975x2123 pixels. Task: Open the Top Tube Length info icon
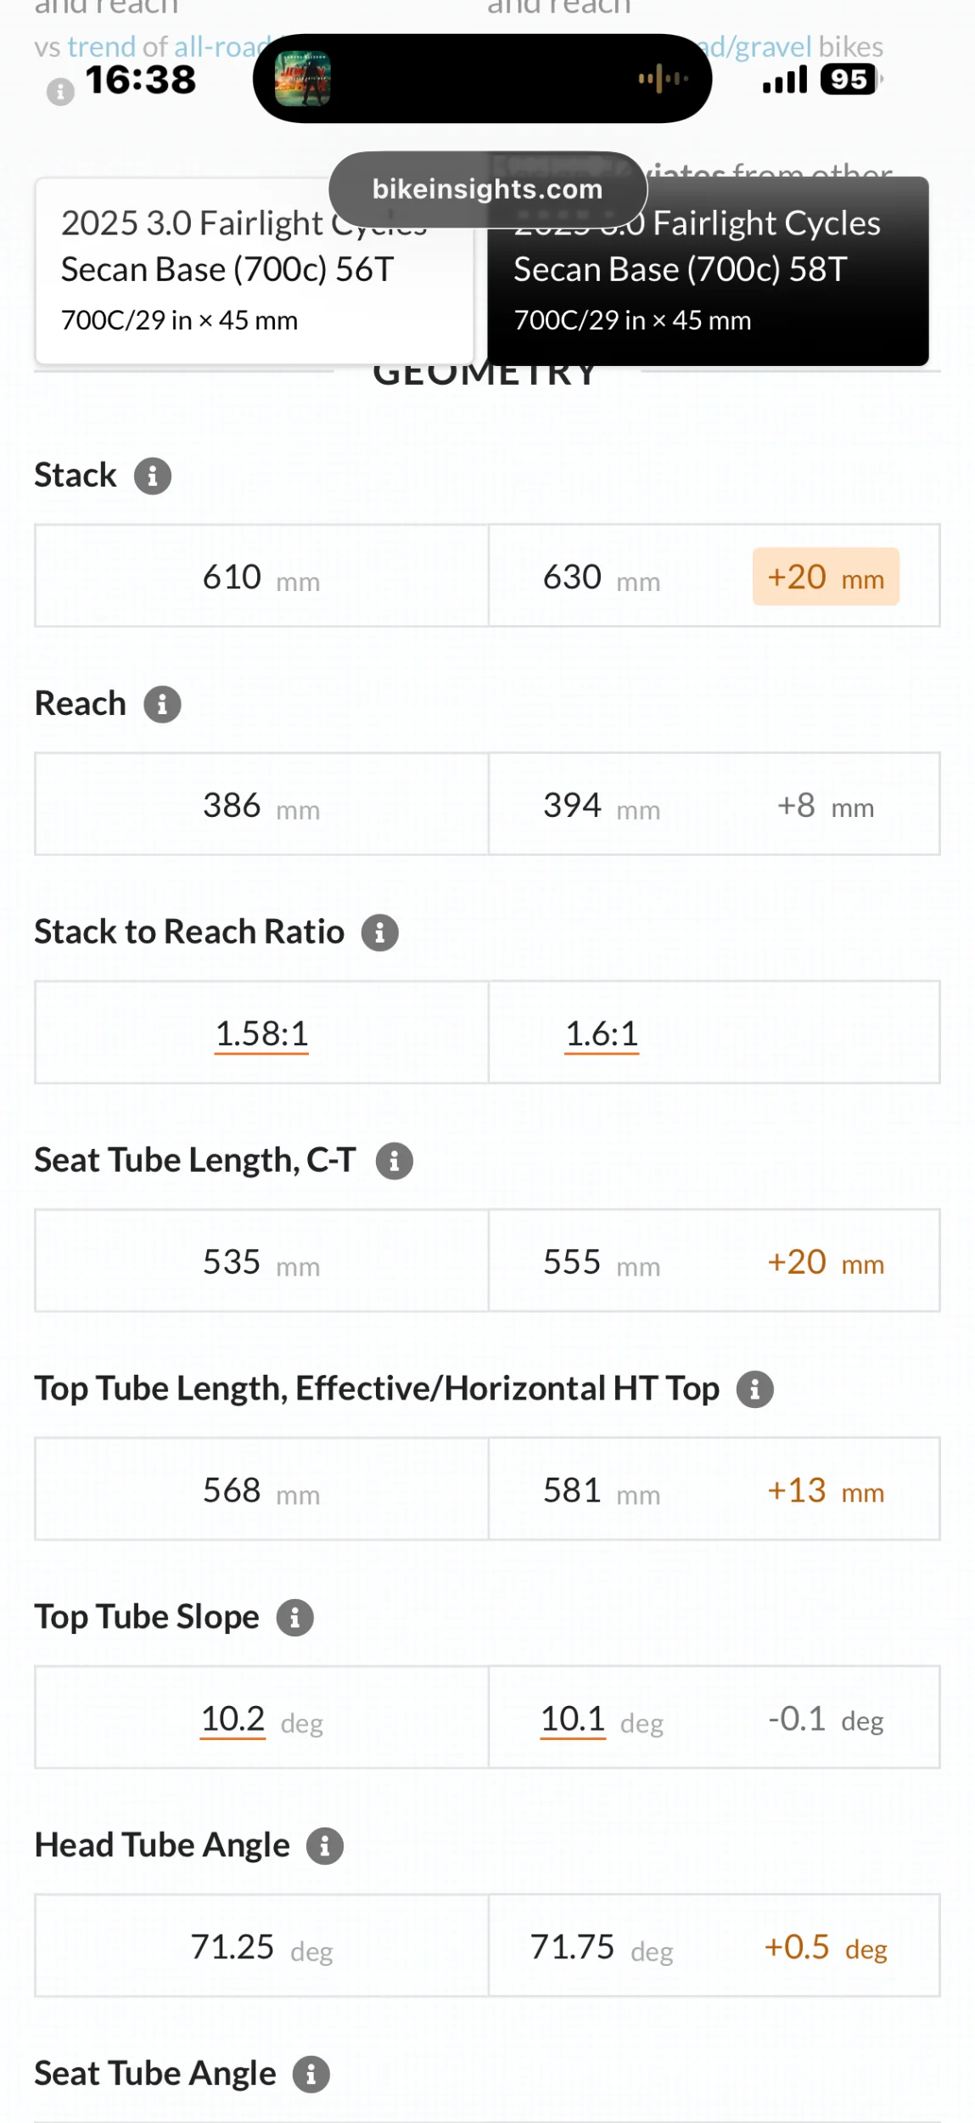tap(754, 1390)
